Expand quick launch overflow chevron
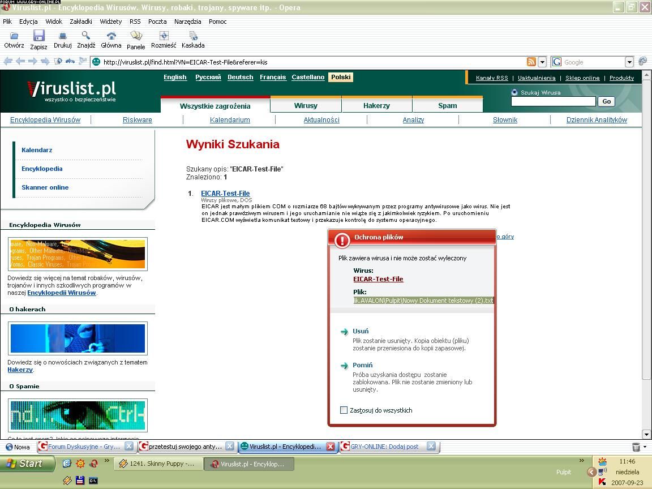 tap(106, 460)
